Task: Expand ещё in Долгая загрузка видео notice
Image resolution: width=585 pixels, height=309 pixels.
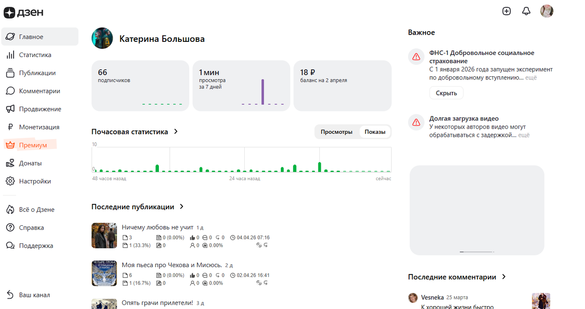Action: [524, 135]
